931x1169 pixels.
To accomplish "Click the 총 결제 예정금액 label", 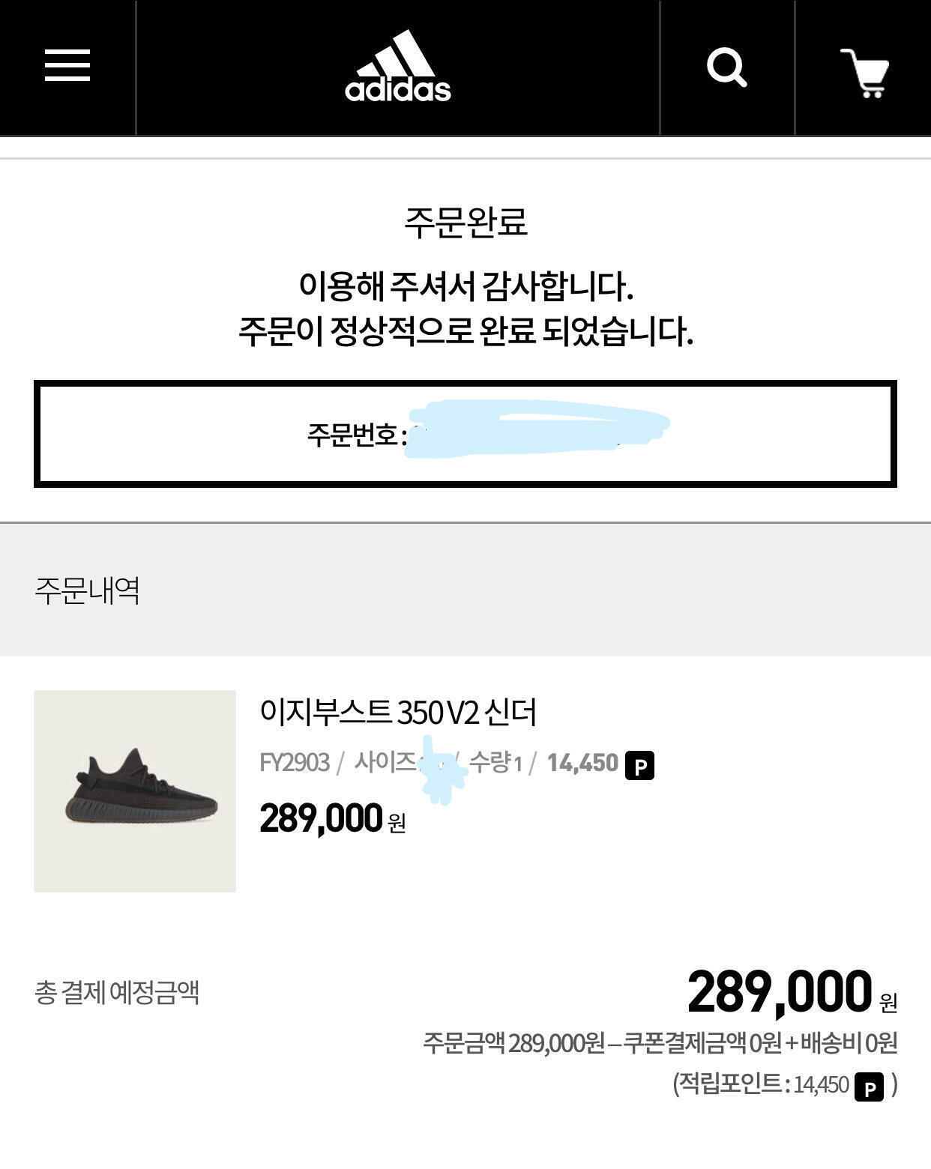I will point(117,992).
